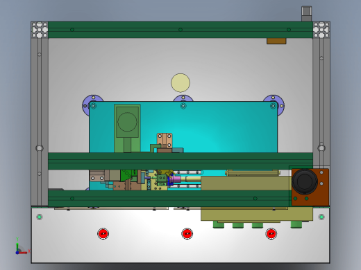This screenshot has width=361, height=270.
Task: Select the top-right aluminum extrusion corner end
Action: (x=321, y=30)
